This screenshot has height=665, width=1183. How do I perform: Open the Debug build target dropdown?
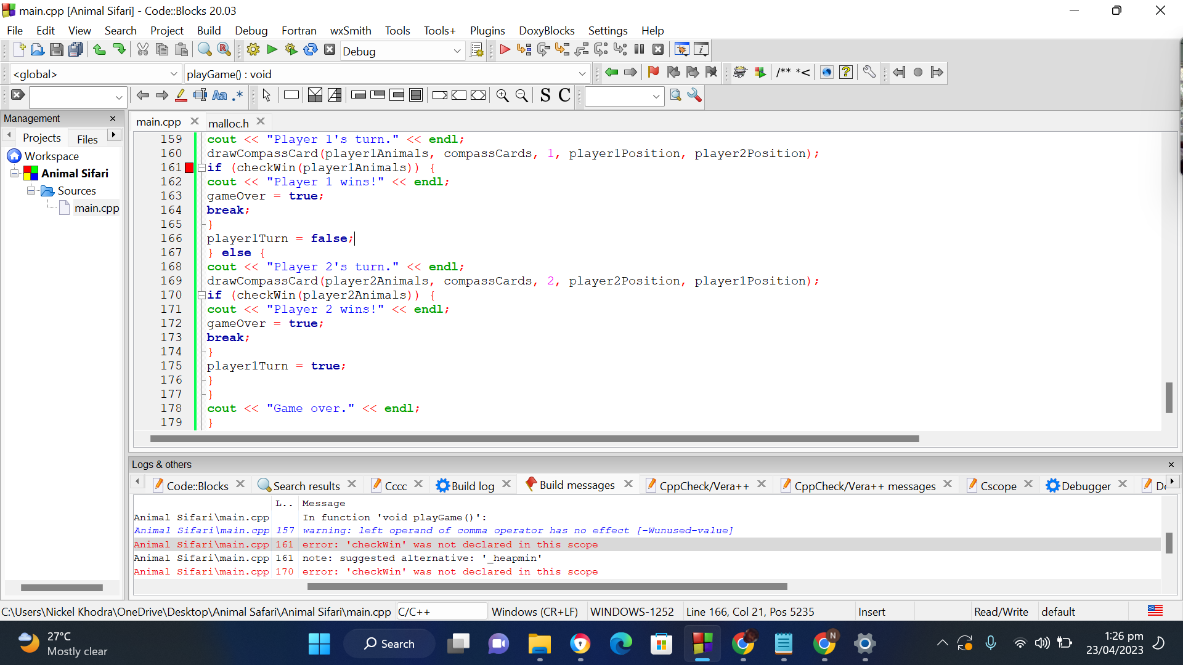coord(457,51)
